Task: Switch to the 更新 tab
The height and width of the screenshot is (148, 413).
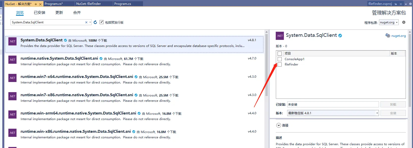Action: coord(59,13)
